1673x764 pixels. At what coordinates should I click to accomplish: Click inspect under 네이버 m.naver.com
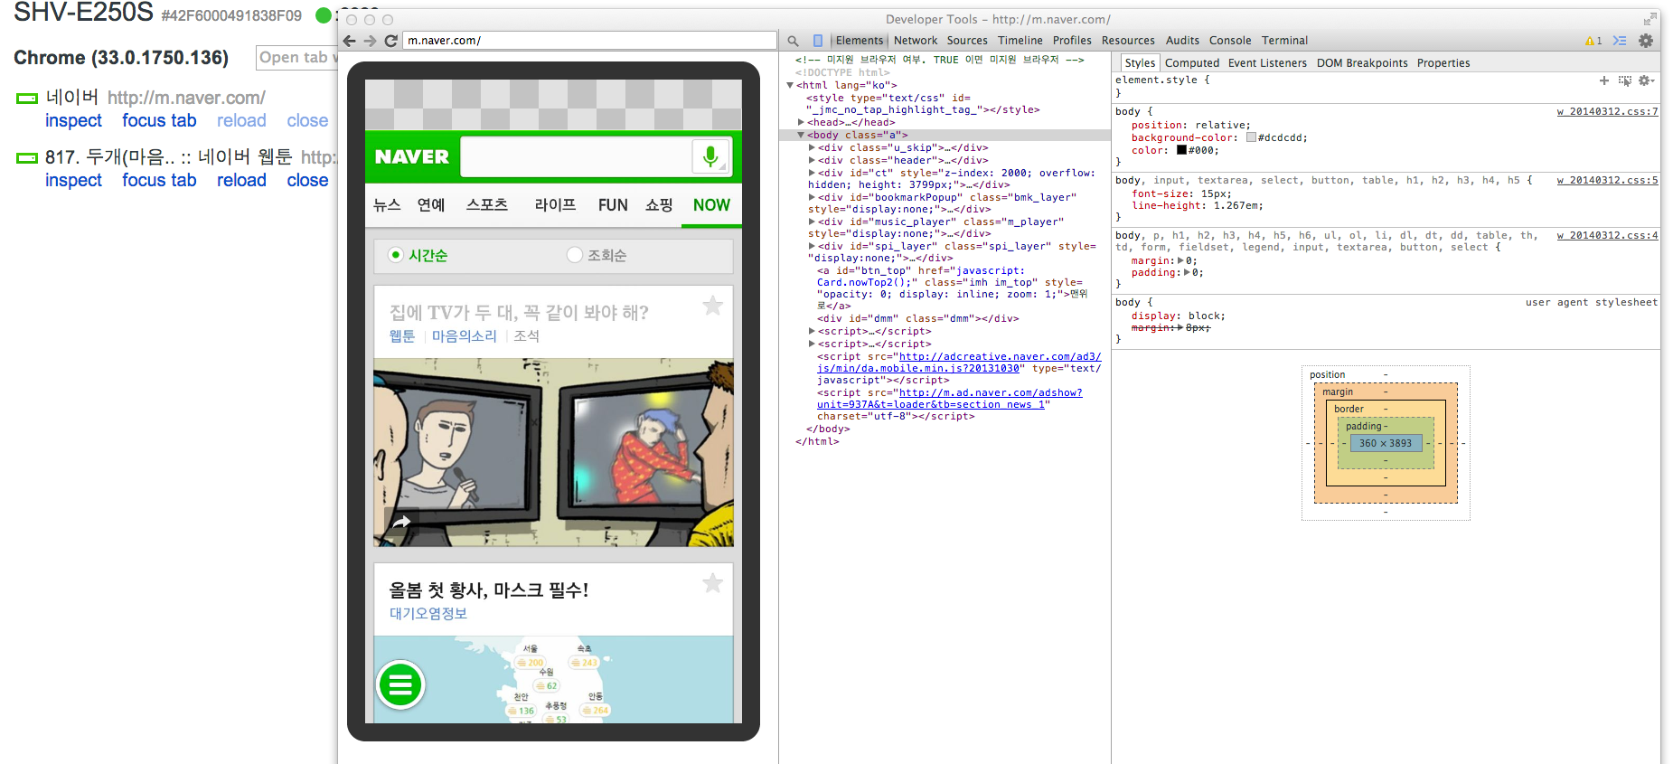[x=73, y=121]
